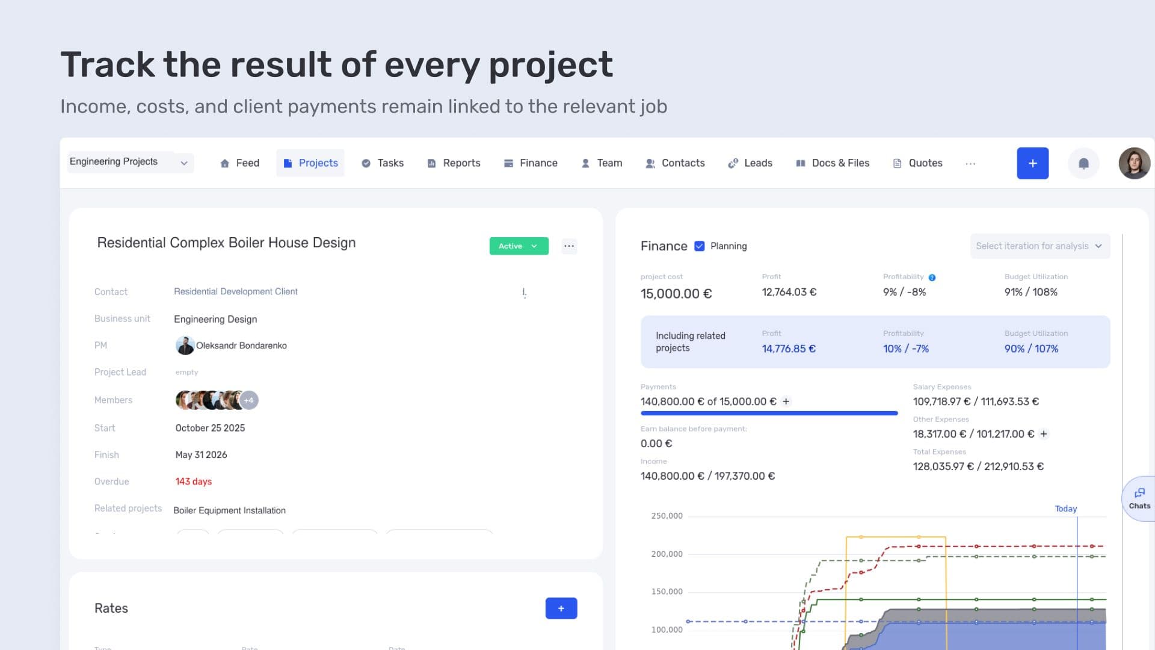Screen dimensions: 1155x650
Task: Click the Finance card icon
Action: 508,163
